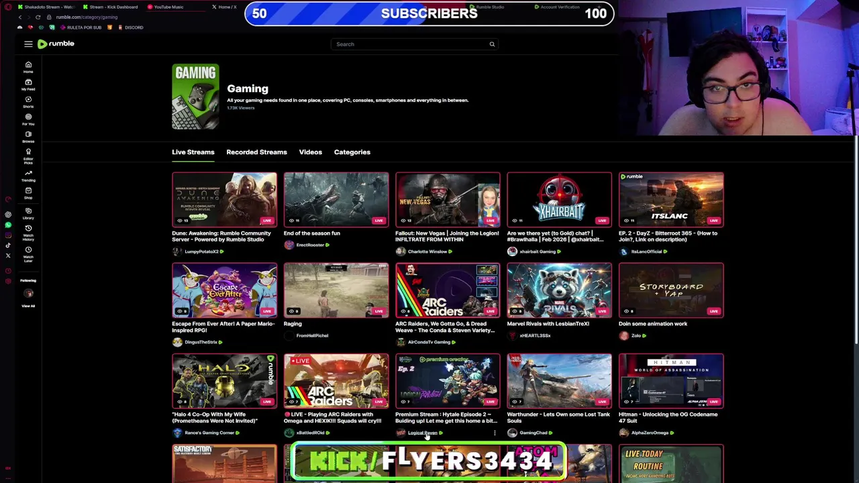Go to Home in sidebar
859x483 pixels.
click(28, 67)
